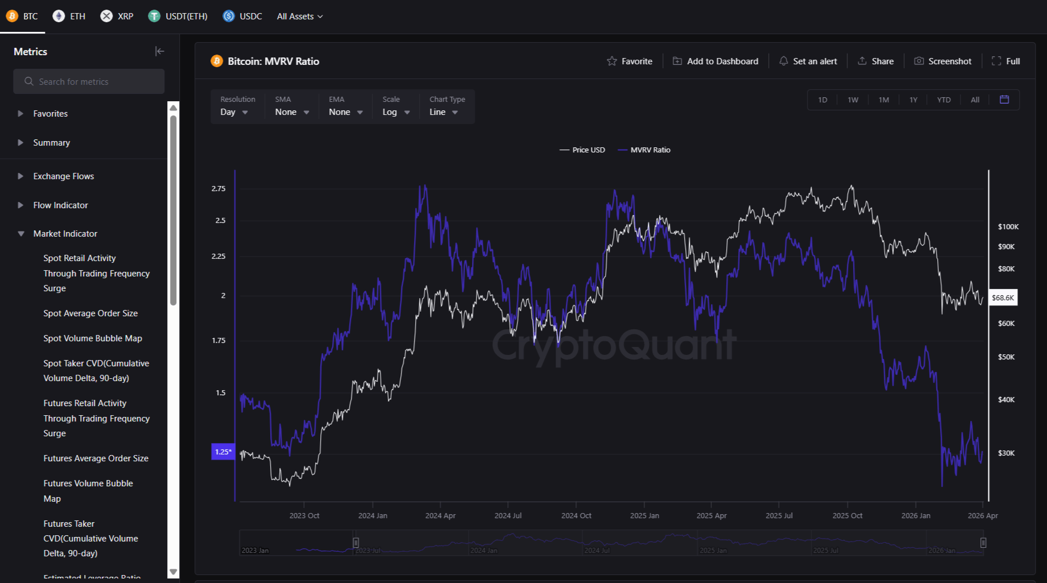Toggle the MVRV Ratio series in the legend

click(643, 150)
